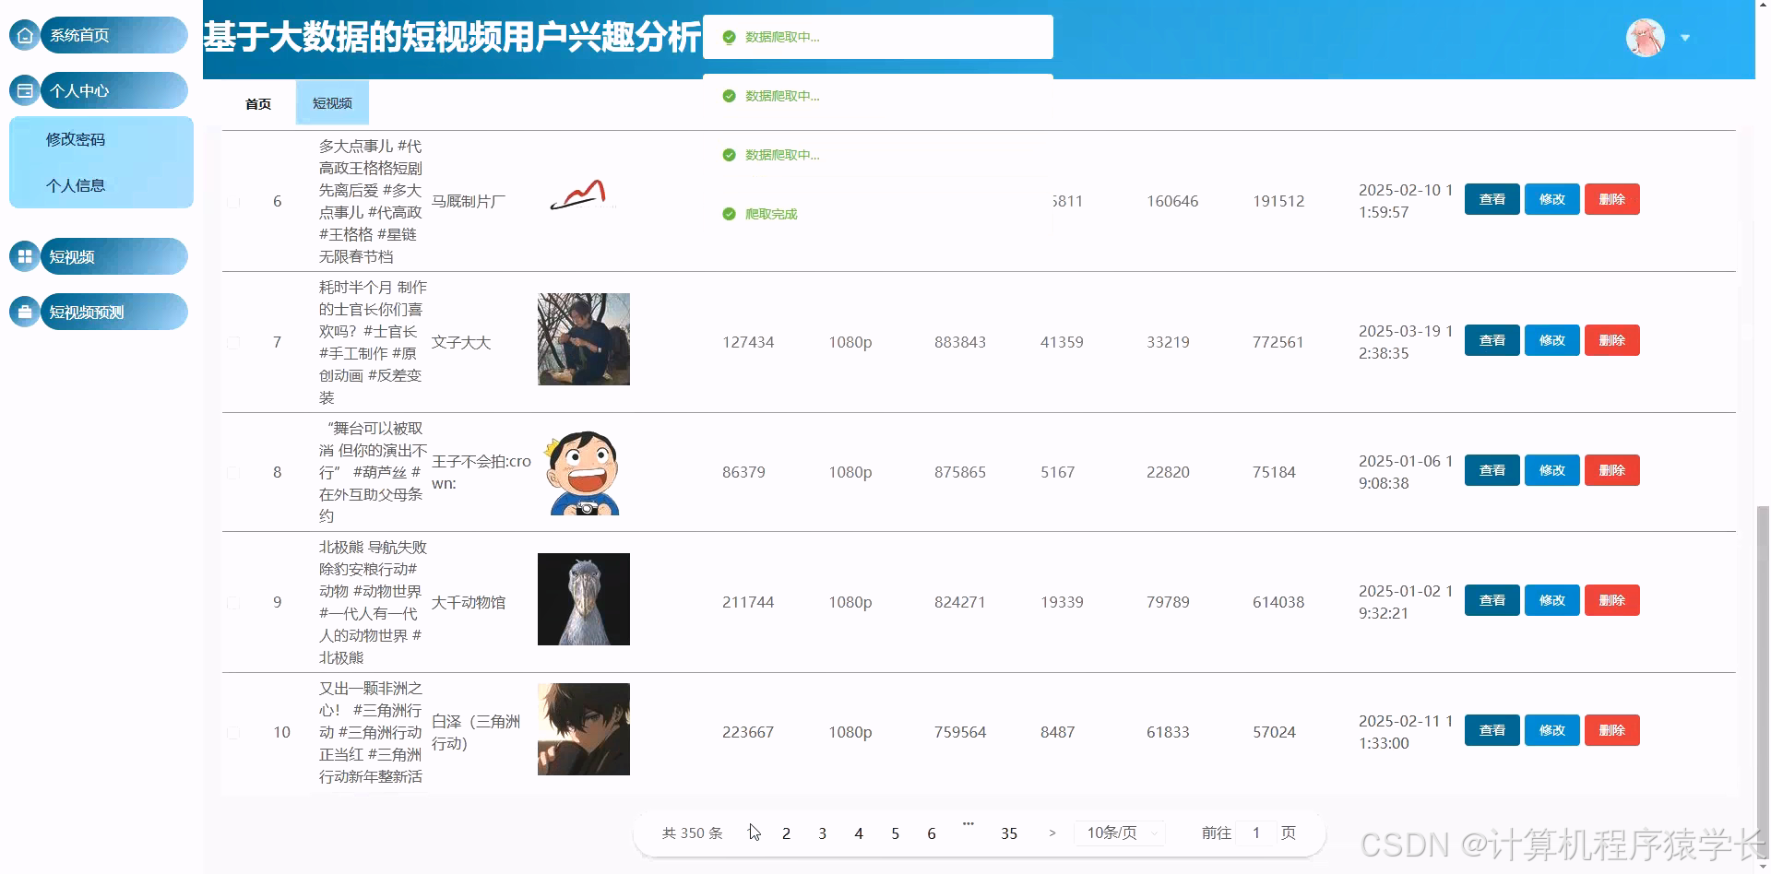1771x874 pixels.
Task: Click green check icon on 数据爬取中 banner
Action: [729, 38]
